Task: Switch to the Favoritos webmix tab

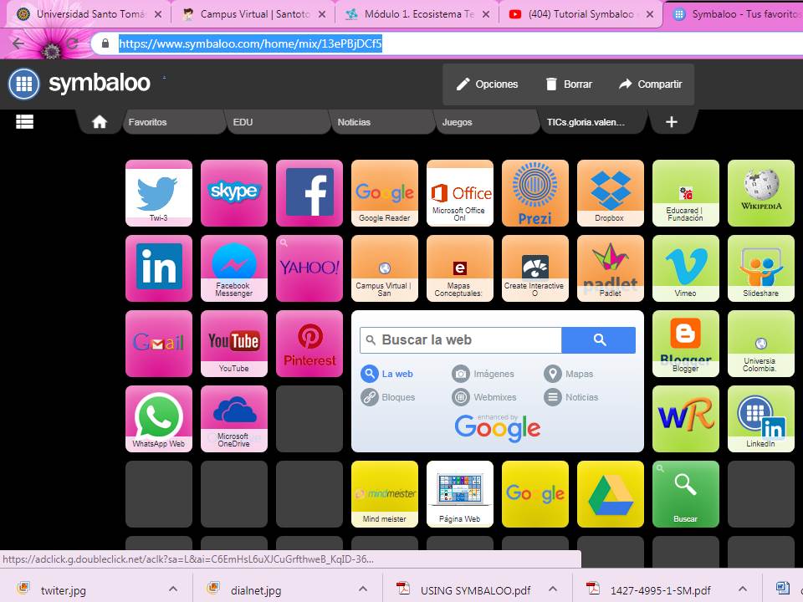Action: pyautogui.click(x=174, y=122)
